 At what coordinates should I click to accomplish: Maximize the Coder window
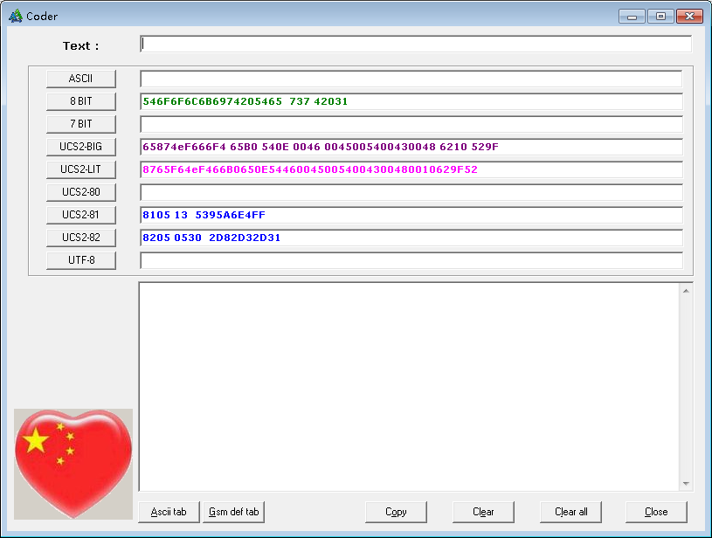click(660, 17)
